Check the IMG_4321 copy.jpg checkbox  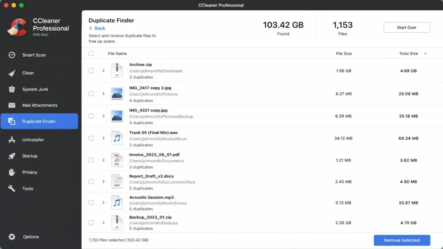(x=91, y=116)
